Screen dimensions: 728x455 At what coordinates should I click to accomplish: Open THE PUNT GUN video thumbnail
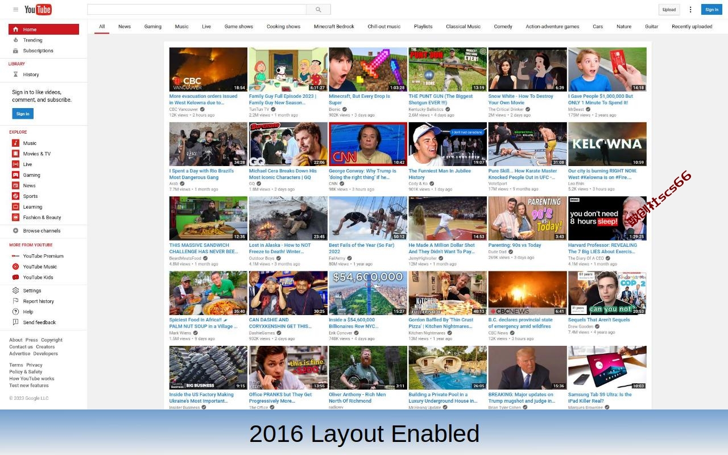(448, 69)
